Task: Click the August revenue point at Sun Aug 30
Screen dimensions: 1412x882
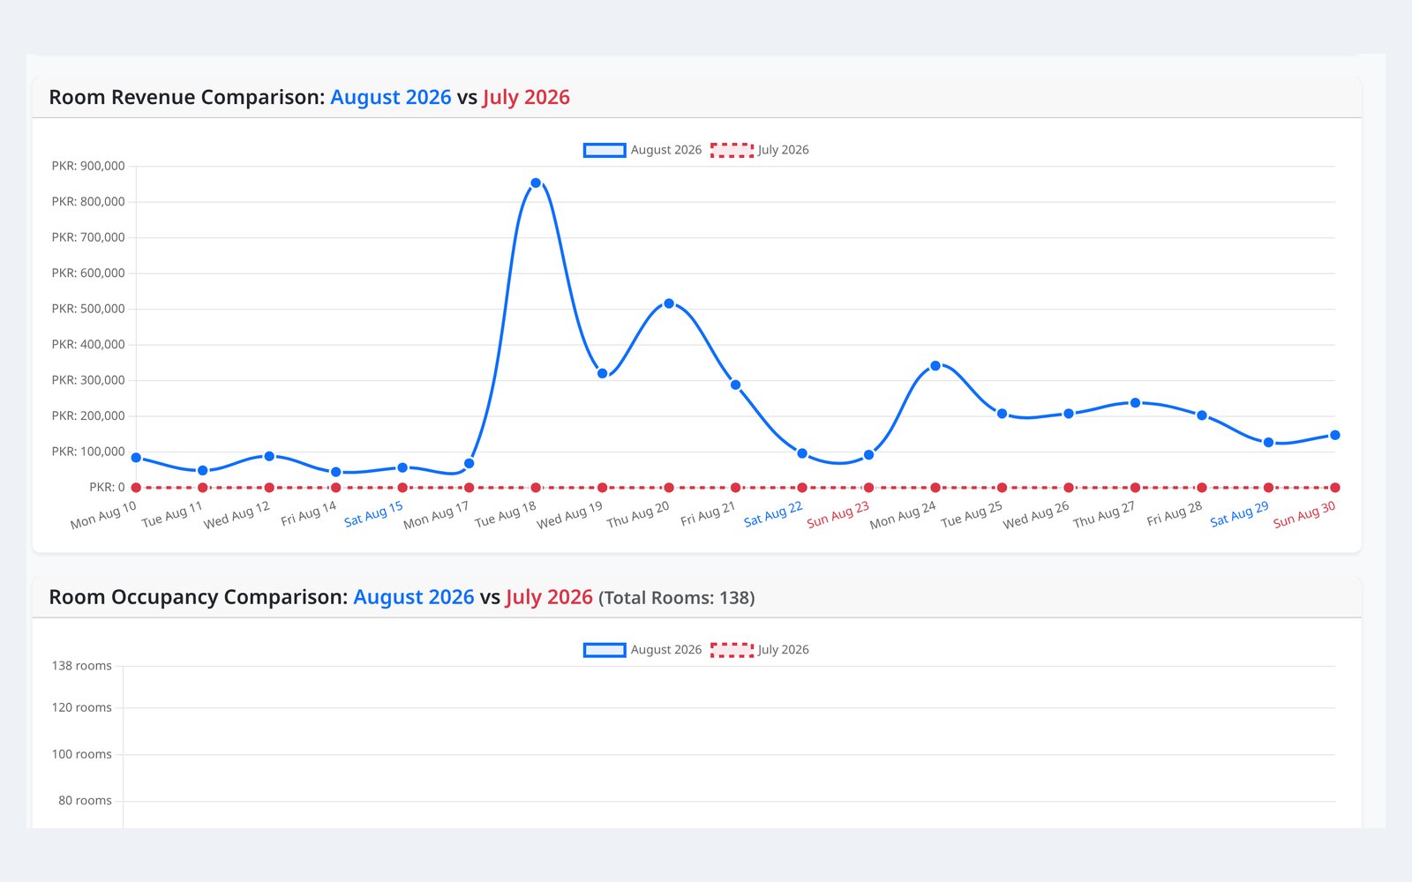Action: 1335,436
